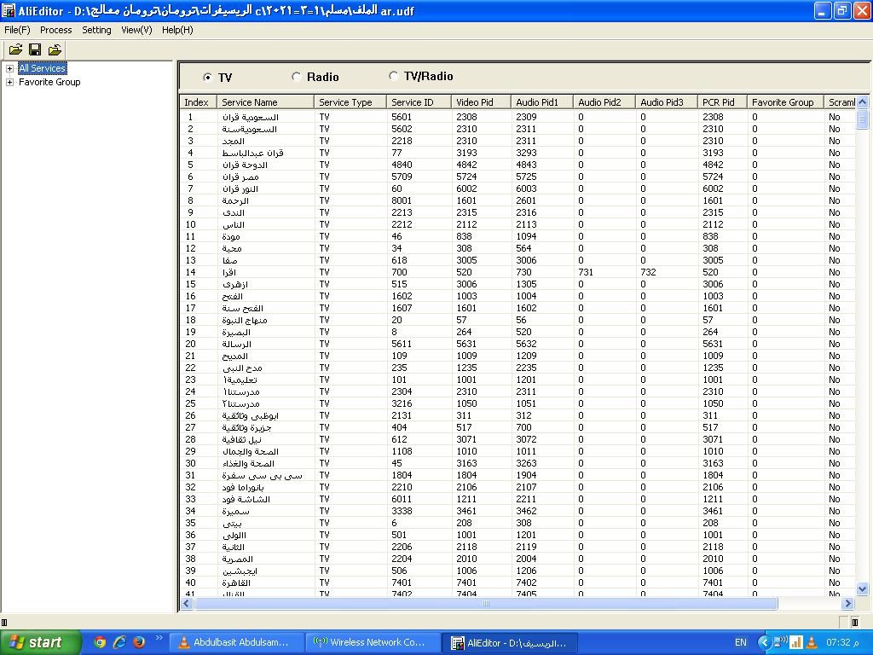873x655 pixels.
Task: Click the third folder toolbar icon
Action: pos(55,50)
